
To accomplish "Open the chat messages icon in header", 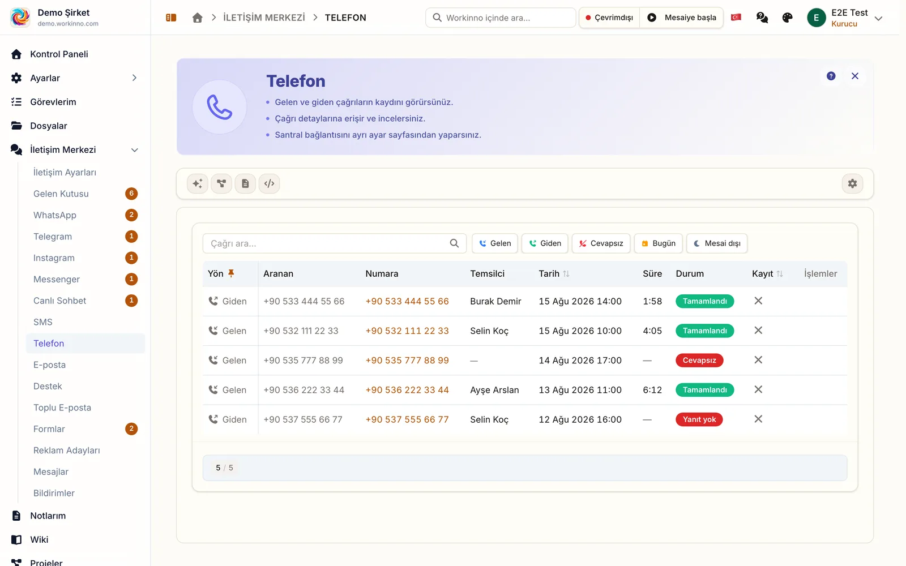I will tap(762, 18).
